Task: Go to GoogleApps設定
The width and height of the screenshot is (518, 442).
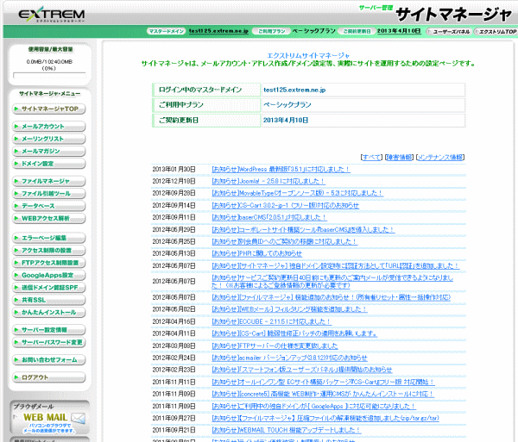Action: click(48, 274)
